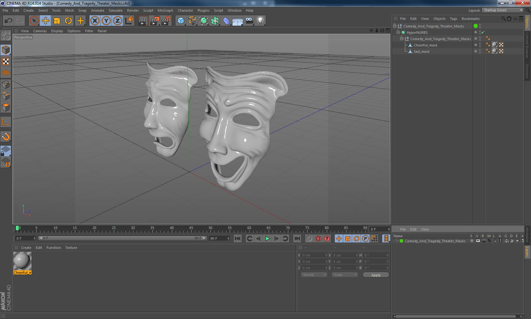Screen dimensions: 531x319
Task: Enable Snap magnet tool
Action: [6, 136]
